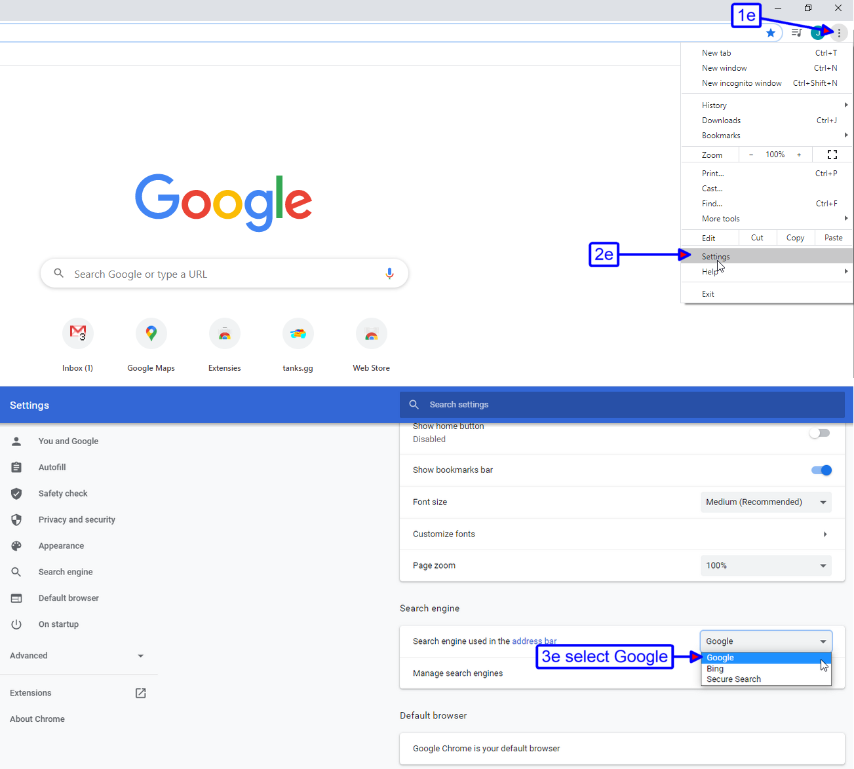The height and width of the screenshot is (769, 854).
Task: Expand Bookmarks submenu in Chrome menu
Action: point(767,136)
